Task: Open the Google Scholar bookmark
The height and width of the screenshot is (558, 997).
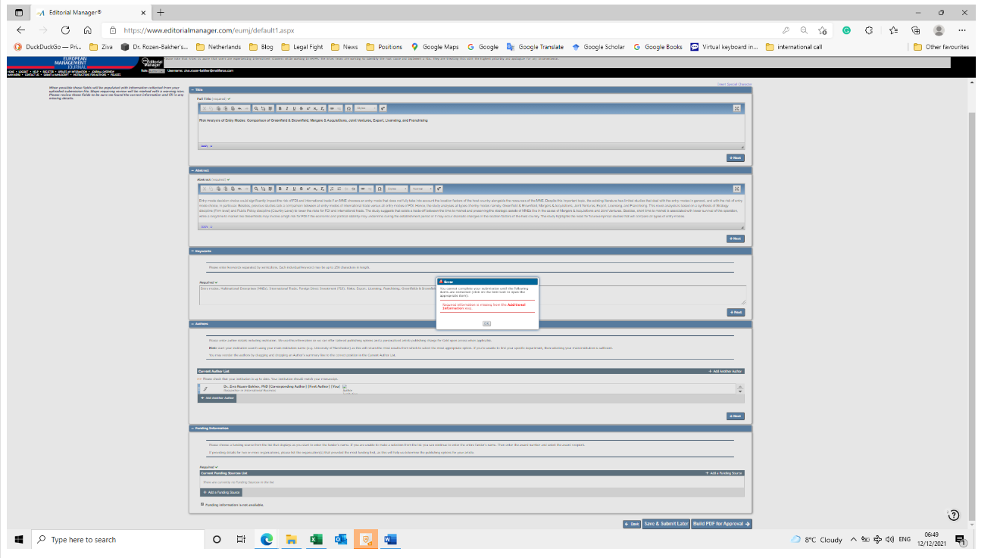Action: [x=599, y=47]
